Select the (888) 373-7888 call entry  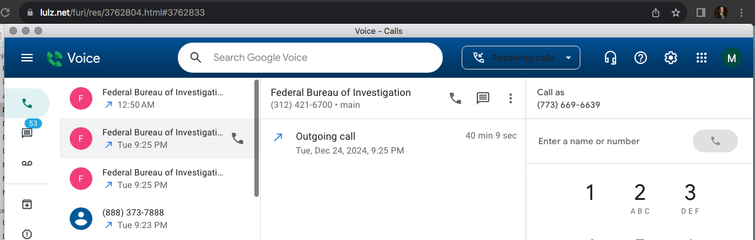[x=157, y=218]
